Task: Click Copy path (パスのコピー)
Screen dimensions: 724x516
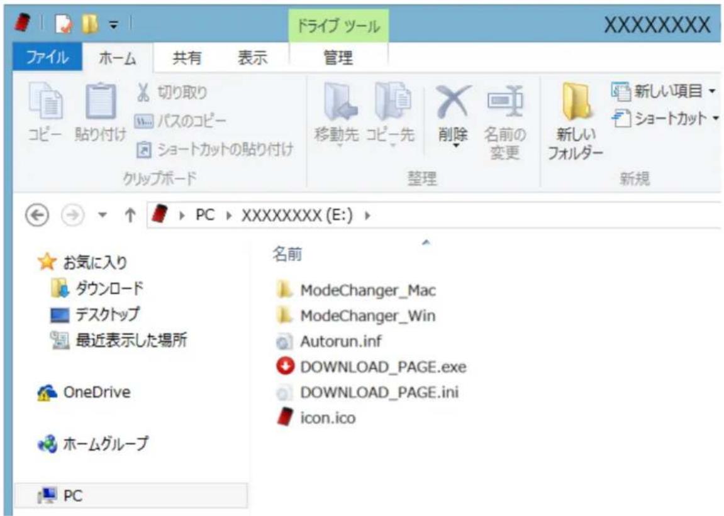Action: (181, 121)
